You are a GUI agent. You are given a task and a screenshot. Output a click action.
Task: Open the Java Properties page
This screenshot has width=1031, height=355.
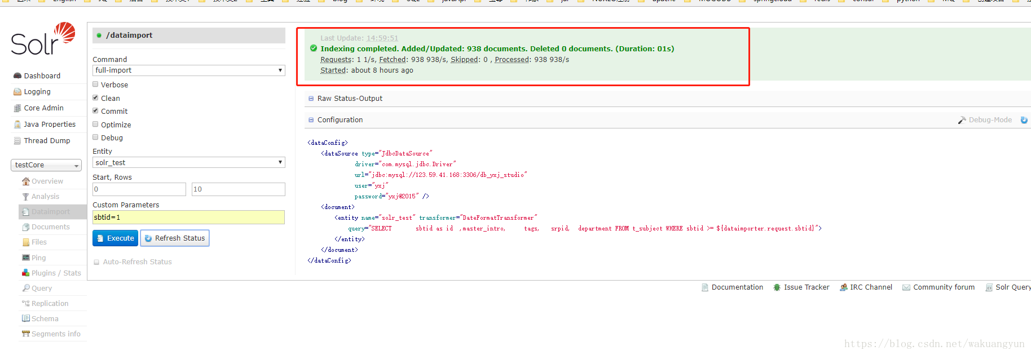50,125
